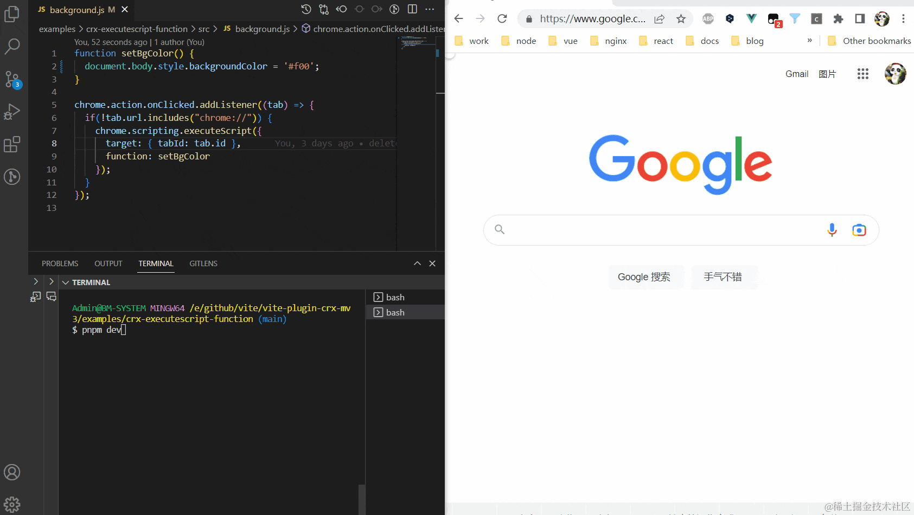Switch to the PROBLEMS tab
This screenshot has height=515, width=914.
point(60,263)
